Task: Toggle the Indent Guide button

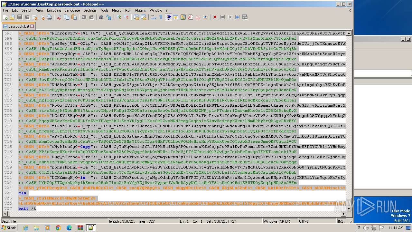Action: point(168,17)
